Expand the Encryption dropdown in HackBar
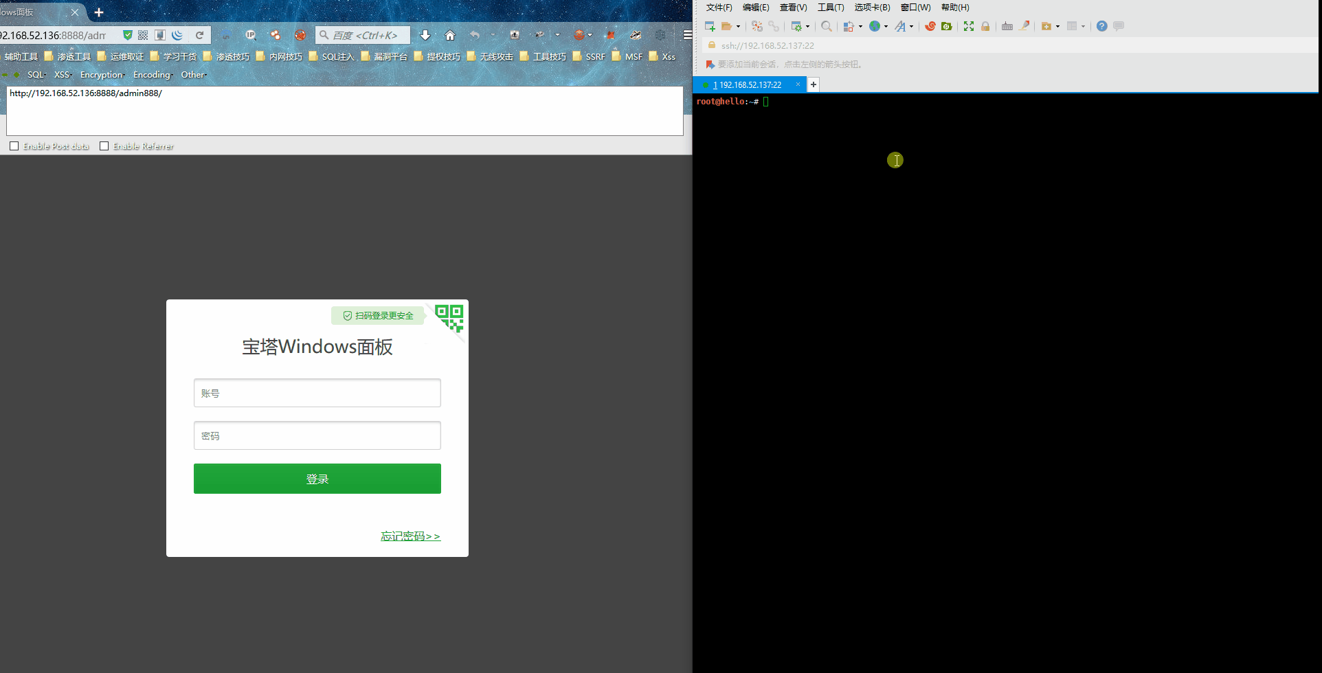Image resolution: width=1322 pixels, height=673 pixels. pyautogui.click(x=102, y=75)
